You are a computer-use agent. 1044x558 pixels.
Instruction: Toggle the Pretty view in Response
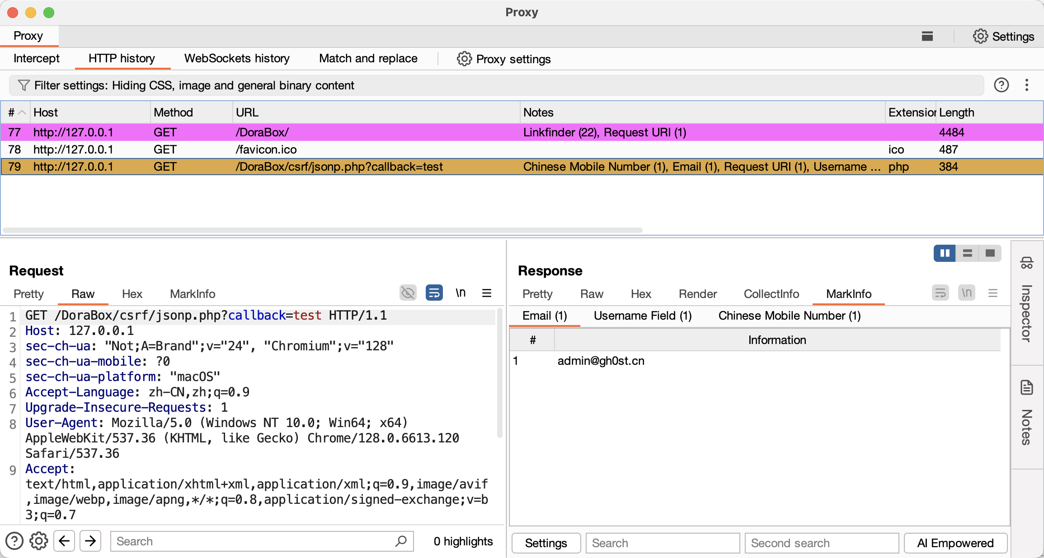coord(538,294)
